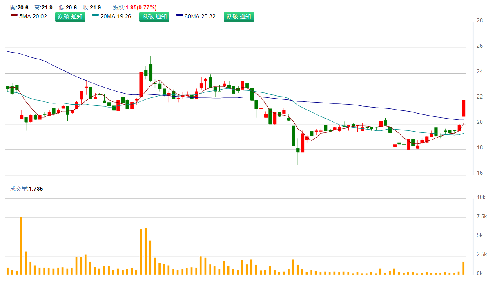Click the 18 price axis label
495x281 pixels.
[480, 148]
